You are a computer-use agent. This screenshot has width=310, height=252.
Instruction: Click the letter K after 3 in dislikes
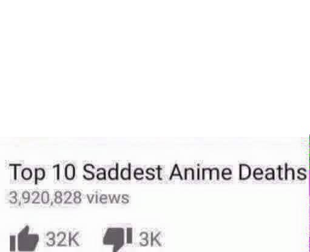(x=155, y=239)
